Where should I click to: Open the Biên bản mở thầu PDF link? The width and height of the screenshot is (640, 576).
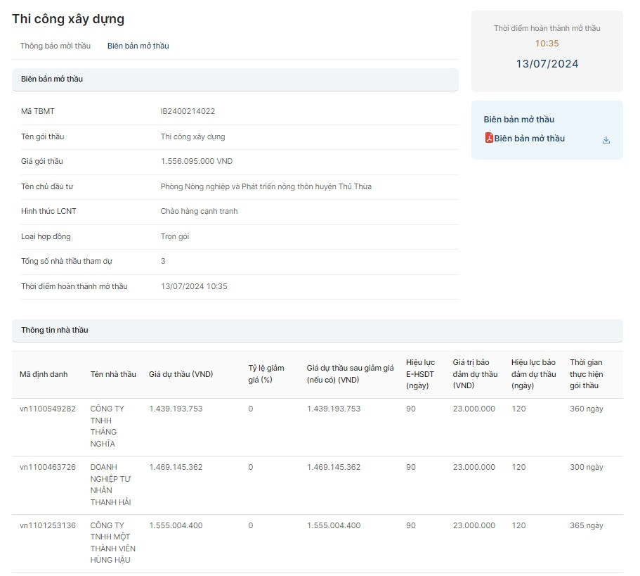click(529, 139)
